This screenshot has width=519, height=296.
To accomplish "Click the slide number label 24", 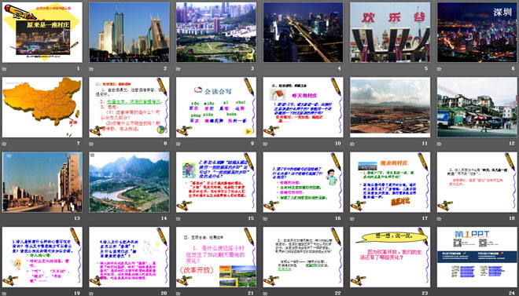I will pos(512,293).
